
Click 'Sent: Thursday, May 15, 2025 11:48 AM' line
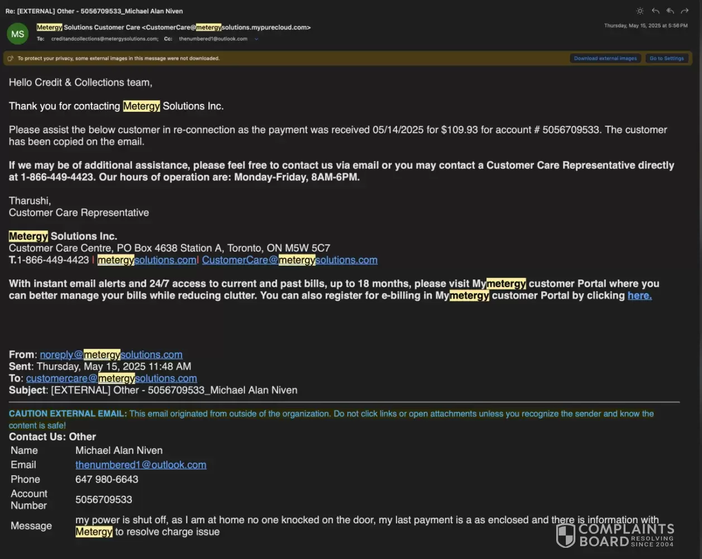(100, 367)
